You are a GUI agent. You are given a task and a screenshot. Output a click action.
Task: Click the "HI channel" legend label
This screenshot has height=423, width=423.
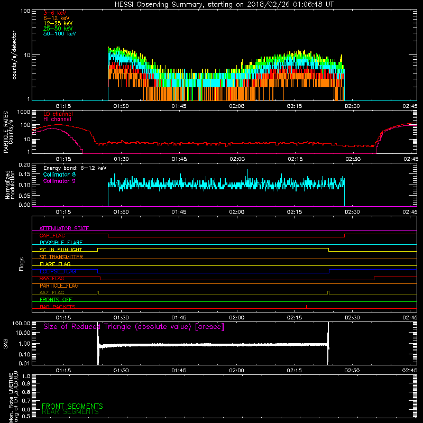coord(57,119)
